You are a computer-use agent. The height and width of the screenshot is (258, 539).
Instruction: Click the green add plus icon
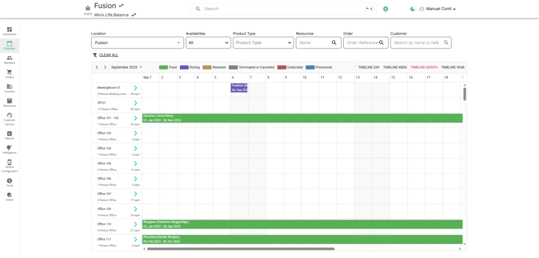click(x=385, y=9)
